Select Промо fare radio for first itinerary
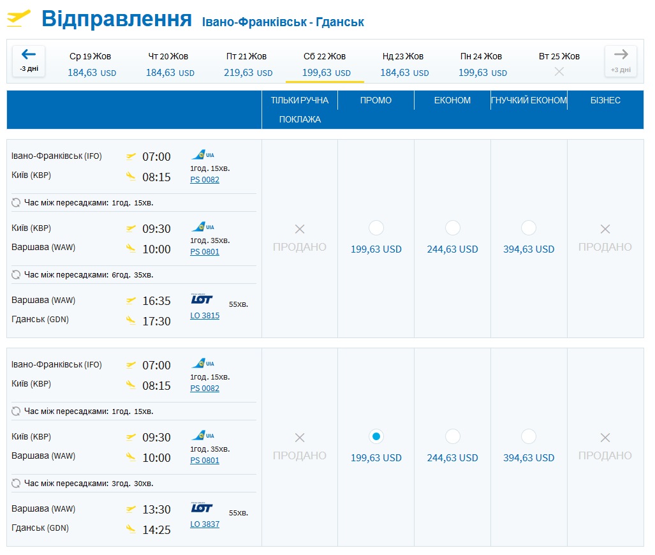This screenshot has width=655, height=555. pos(376,228)
